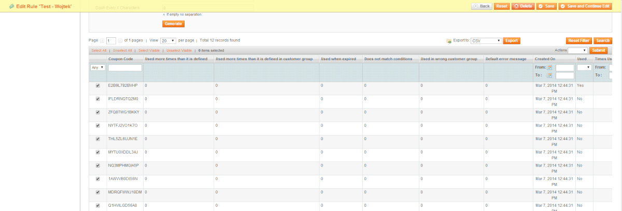The width and height of the screenshot is (622, 211).
Task: Open the Created On 'To' calendar icon
Action: [549, 76]
